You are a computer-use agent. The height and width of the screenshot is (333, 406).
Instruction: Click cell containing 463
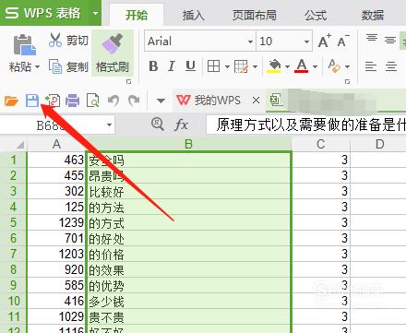56,160
